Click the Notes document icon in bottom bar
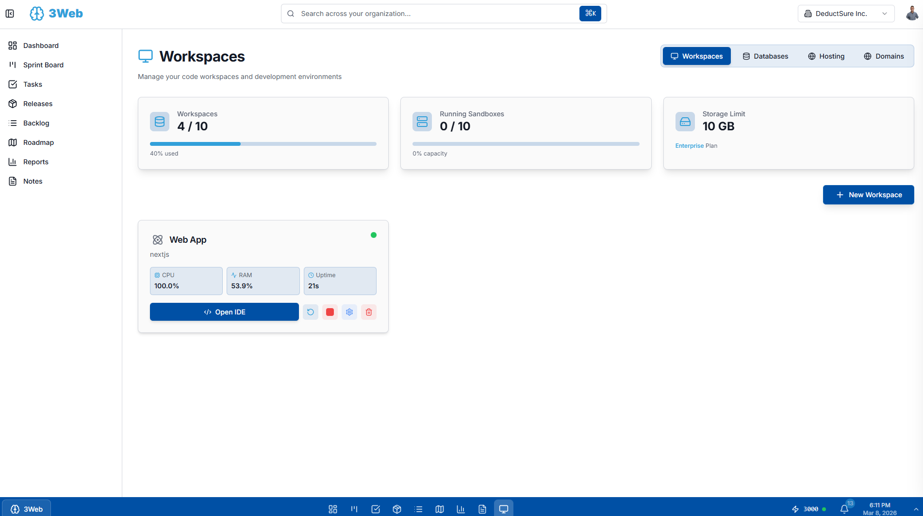This screenshot has width=923, height=516. pos(482,509)
